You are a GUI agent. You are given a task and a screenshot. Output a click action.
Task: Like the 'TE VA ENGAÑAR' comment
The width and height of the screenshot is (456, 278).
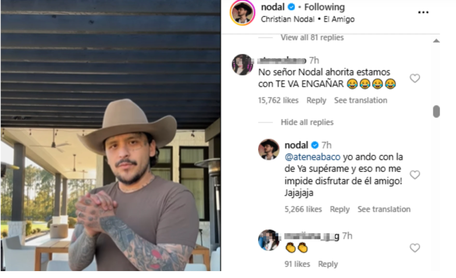(415, 78)
